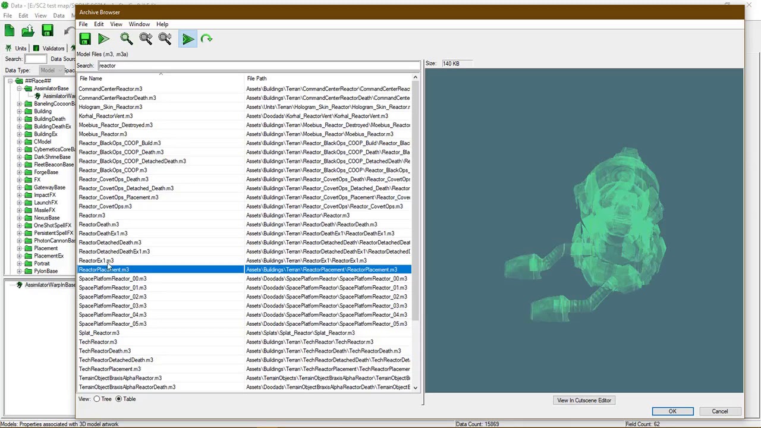Expand the ImpactFX tree node
This screenshot has width=761, height=428.
pos(19,195)
